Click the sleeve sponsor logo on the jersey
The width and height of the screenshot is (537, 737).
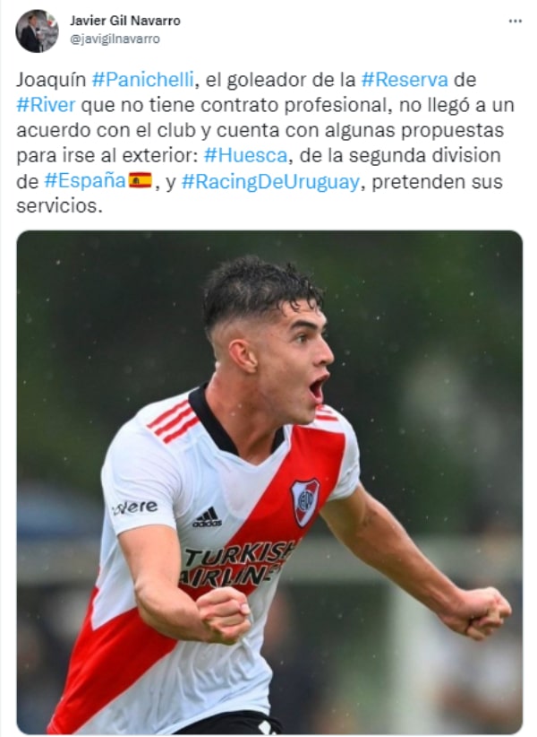(135, 507)
